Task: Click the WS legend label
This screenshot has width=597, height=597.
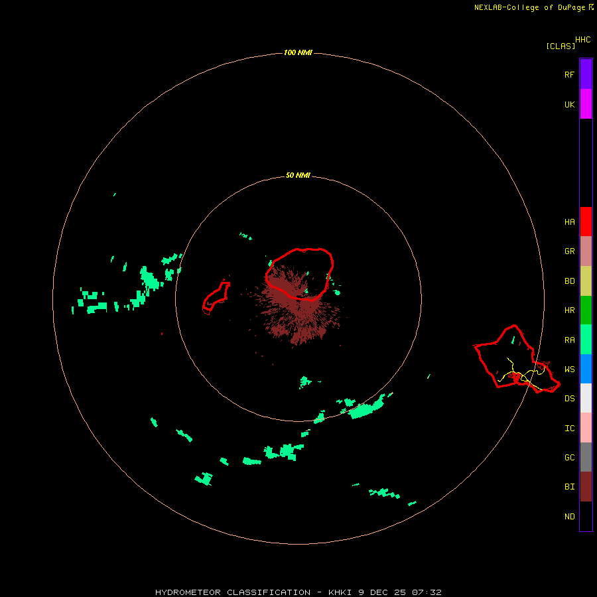Action: pyautogui.click(x=569, y=369)
